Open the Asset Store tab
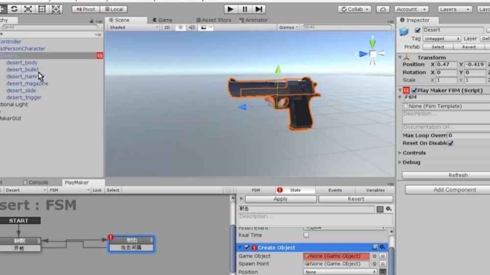 click(214, 20)
